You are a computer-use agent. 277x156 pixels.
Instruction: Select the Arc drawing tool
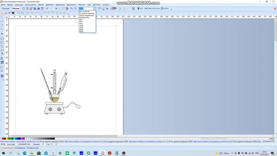[x=2, y=21]
